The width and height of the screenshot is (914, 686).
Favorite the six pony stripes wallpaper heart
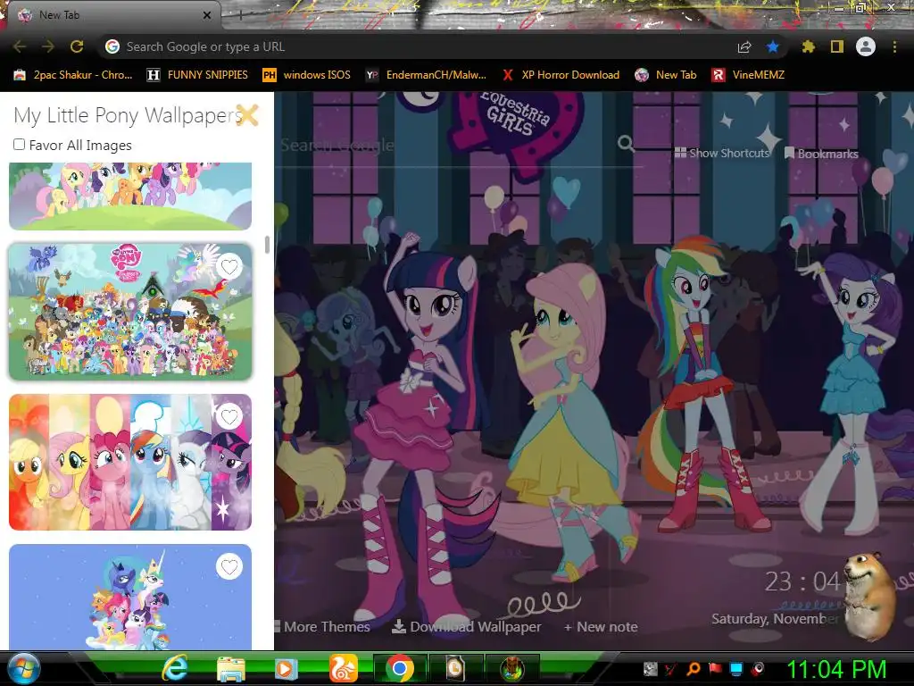coord(229,416)
